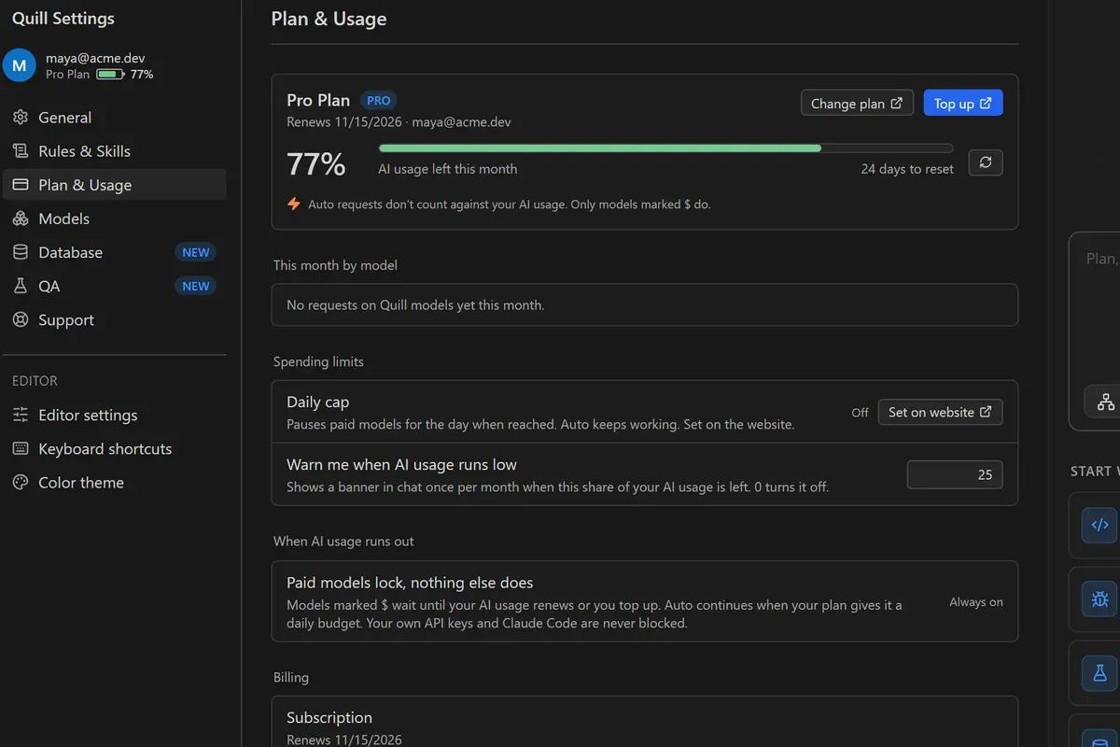Click the green AI usage progress bar

(665, 148)
